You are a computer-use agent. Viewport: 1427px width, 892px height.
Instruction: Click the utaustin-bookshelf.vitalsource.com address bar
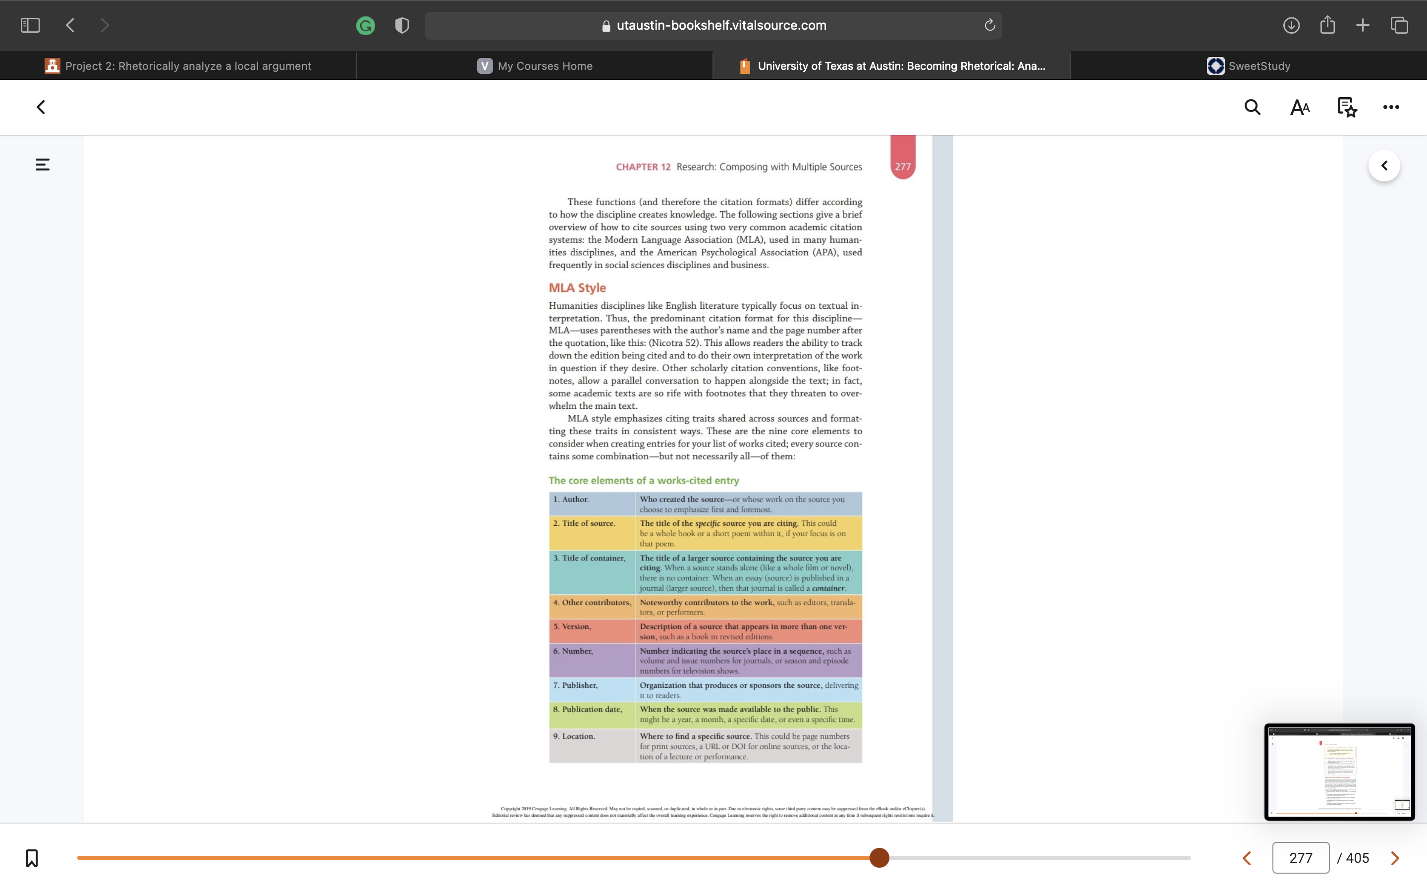coord(713,25)
